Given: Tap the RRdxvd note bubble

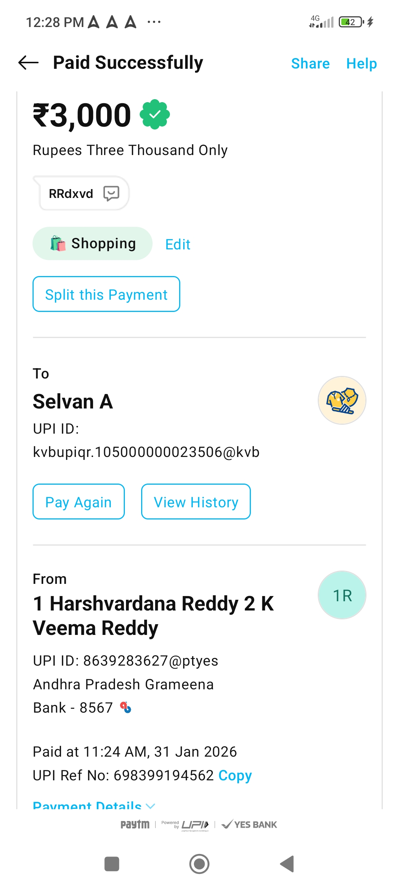Looking at the screenshot, I should (x=71, y=194).
